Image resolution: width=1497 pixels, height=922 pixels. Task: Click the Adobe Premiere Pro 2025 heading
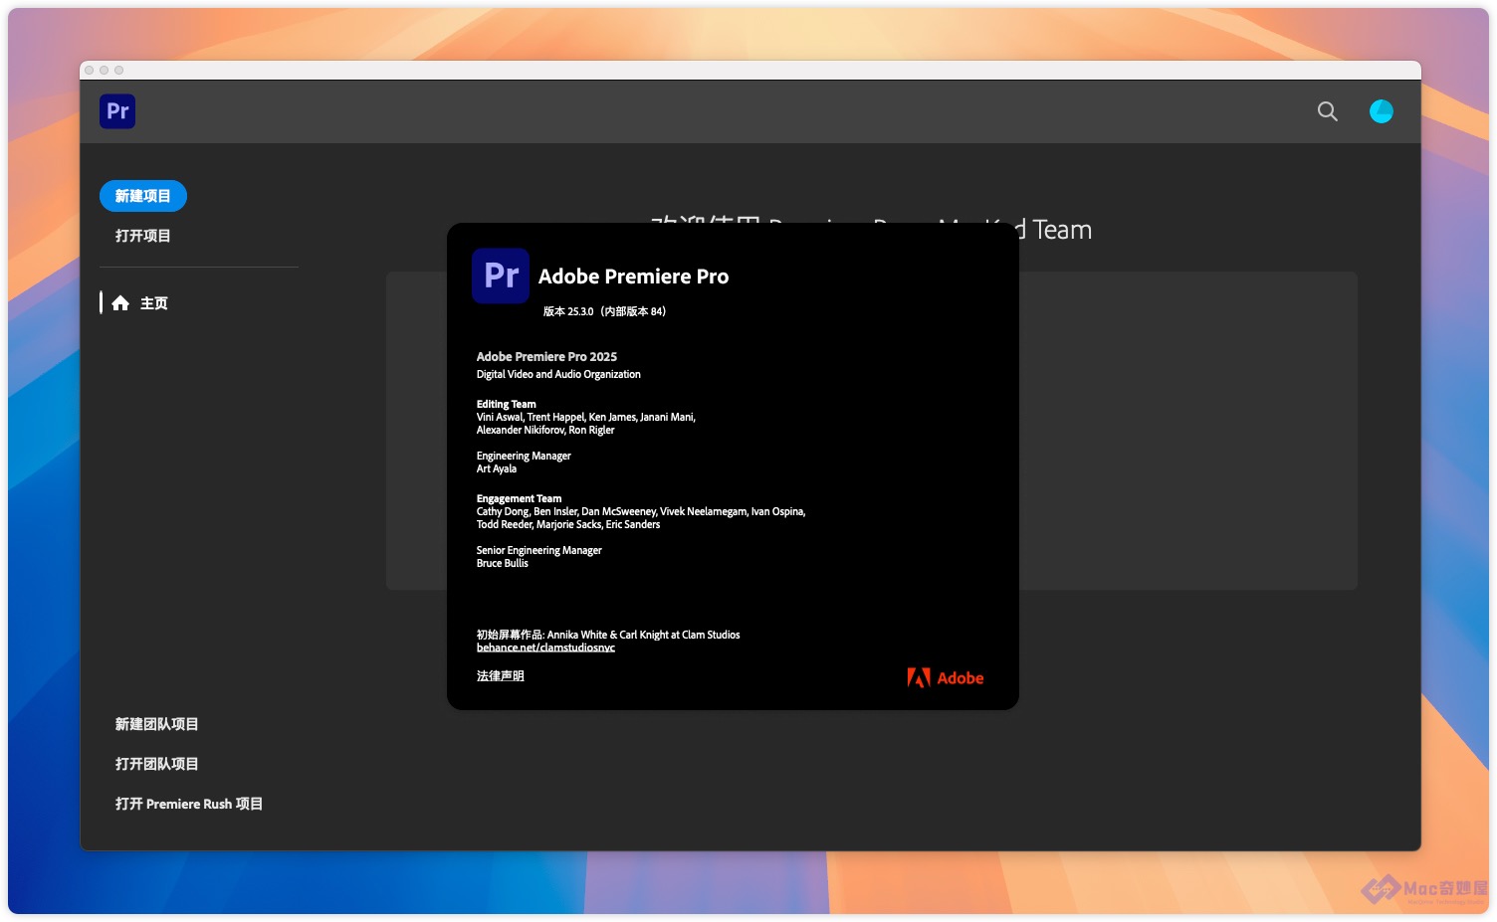pyautogui.click(x=546, y=356)
